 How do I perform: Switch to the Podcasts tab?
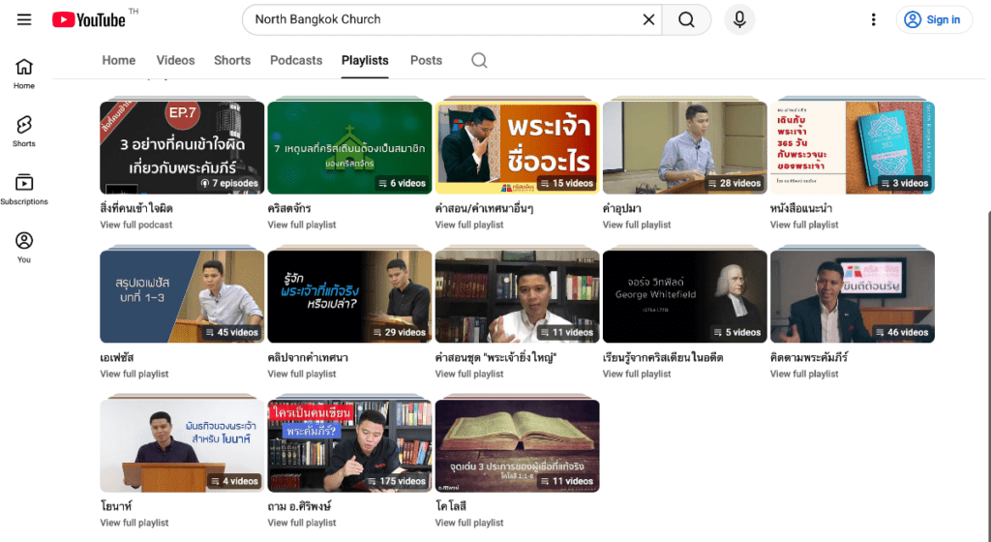[296, 60]
